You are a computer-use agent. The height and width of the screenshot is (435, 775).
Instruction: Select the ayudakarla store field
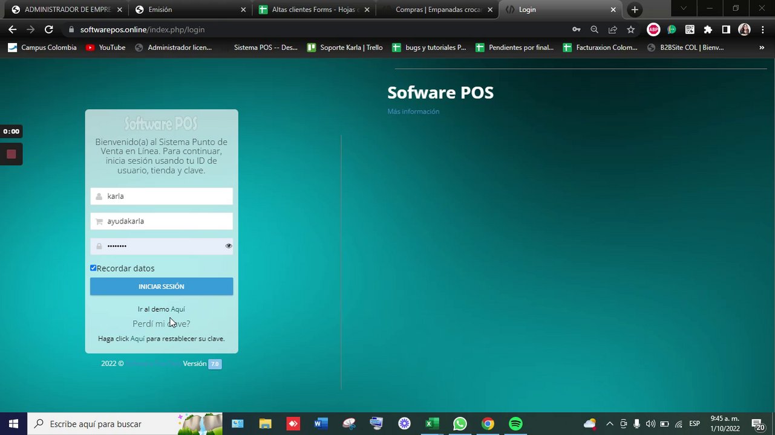tap(162, 221)
